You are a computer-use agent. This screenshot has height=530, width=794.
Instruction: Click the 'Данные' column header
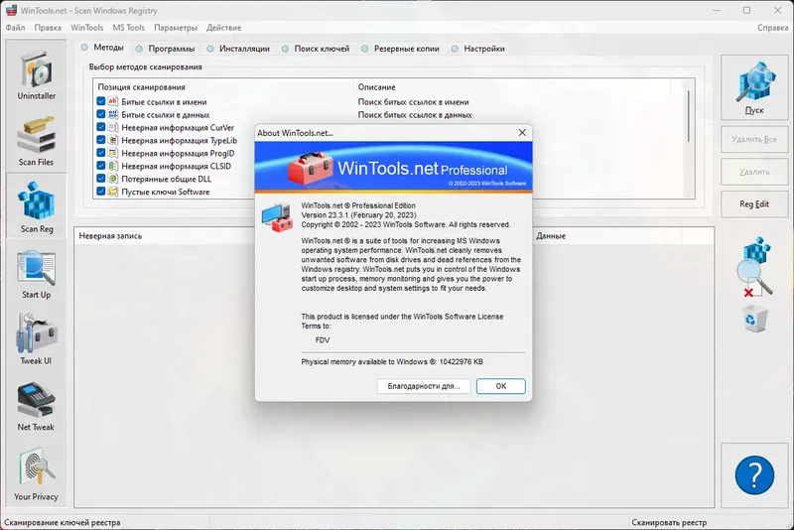coord(551,236)
